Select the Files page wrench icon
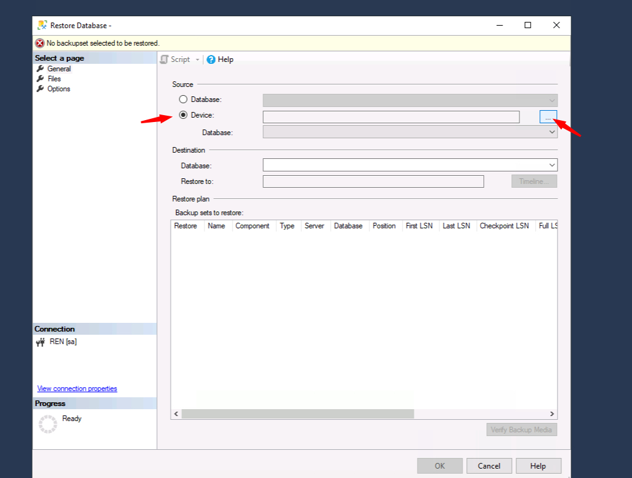 41,79
